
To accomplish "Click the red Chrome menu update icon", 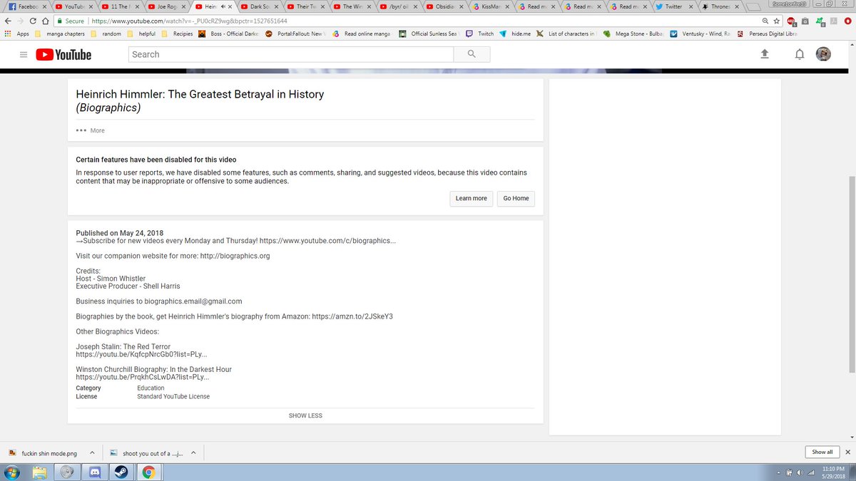I will [x=847, y=21].
